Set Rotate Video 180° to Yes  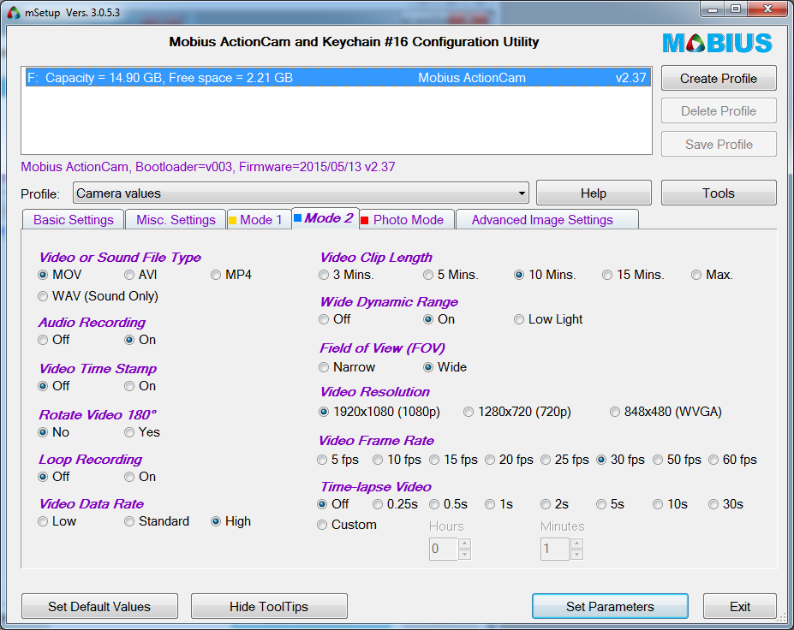point(142,432)
